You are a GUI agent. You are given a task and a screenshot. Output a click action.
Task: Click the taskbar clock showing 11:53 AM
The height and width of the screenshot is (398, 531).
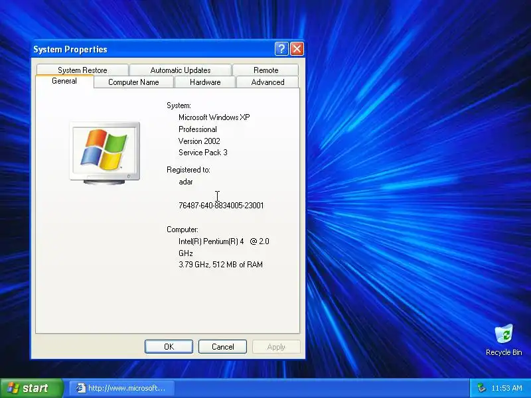[x=506, y=388]
